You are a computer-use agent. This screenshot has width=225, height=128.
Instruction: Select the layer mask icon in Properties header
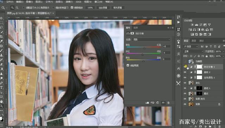coord(132,33)
